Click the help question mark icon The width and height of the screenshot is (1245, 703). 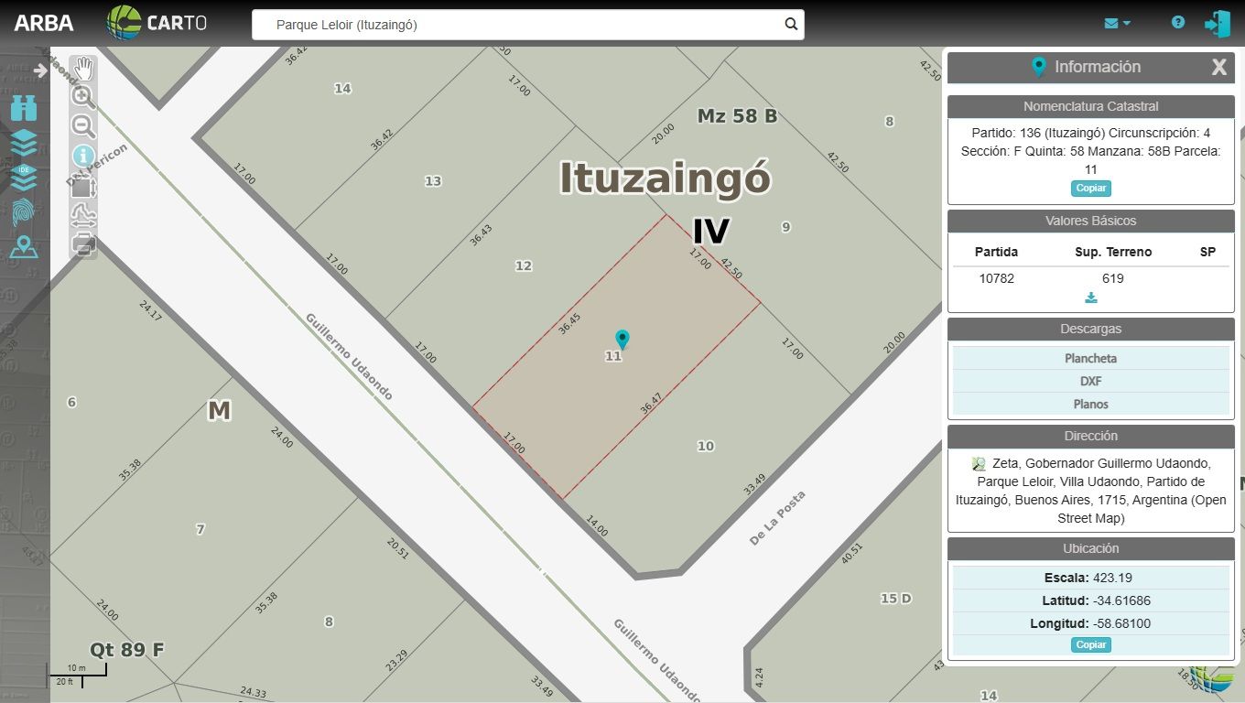click(1178, 23)
